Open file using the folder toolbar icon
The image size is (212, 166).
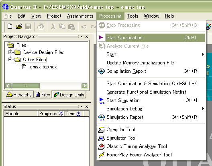pos(19,26)
